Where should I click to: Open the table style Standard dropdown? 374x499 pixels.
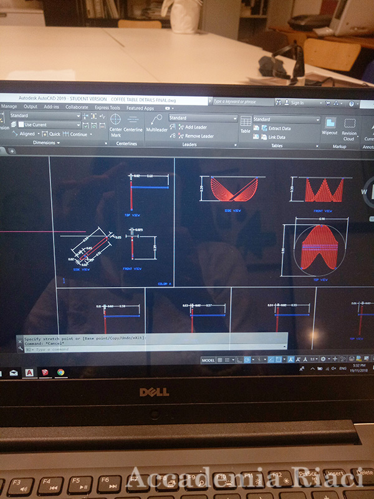(287, 119)
